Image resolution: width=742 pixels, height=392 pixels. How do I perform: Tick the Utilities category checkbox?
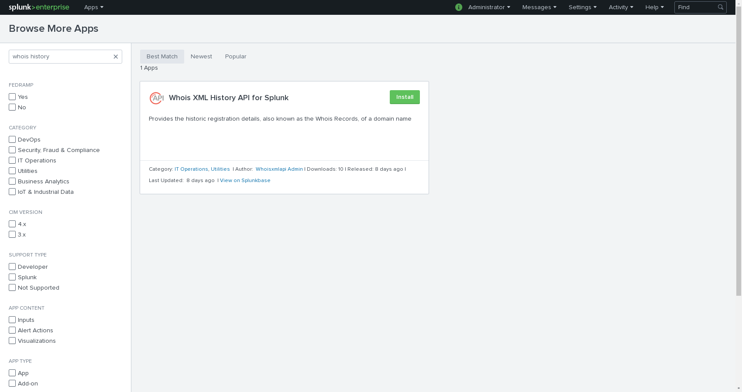tap(12, 171)
